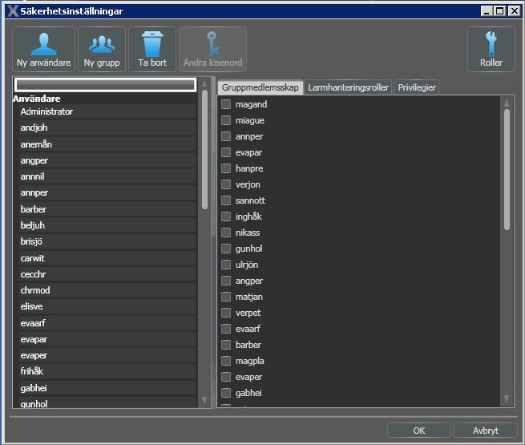Switch to the Privilegier tab
525x445 pixels.
click(x=417, y=87)
